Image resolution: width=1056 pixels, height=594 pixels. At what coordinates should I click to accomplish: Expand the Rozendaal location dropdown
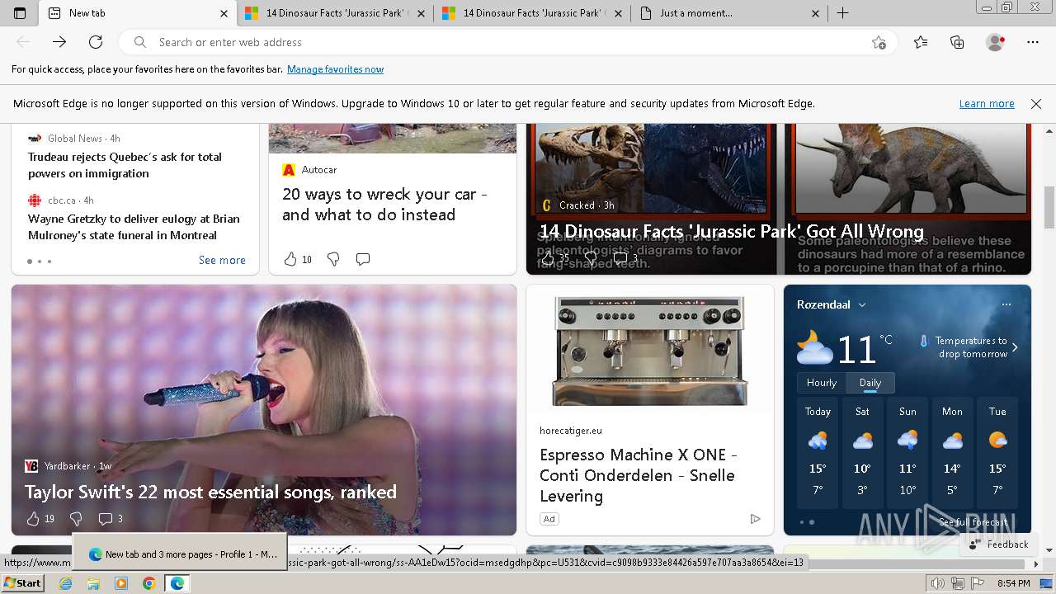point(862,304)
